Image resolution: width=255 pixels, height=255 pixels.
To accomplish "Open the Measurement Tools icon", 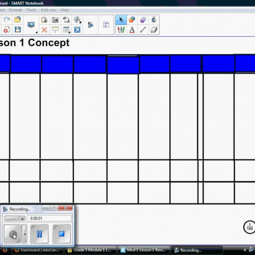I will pos(78,20).
